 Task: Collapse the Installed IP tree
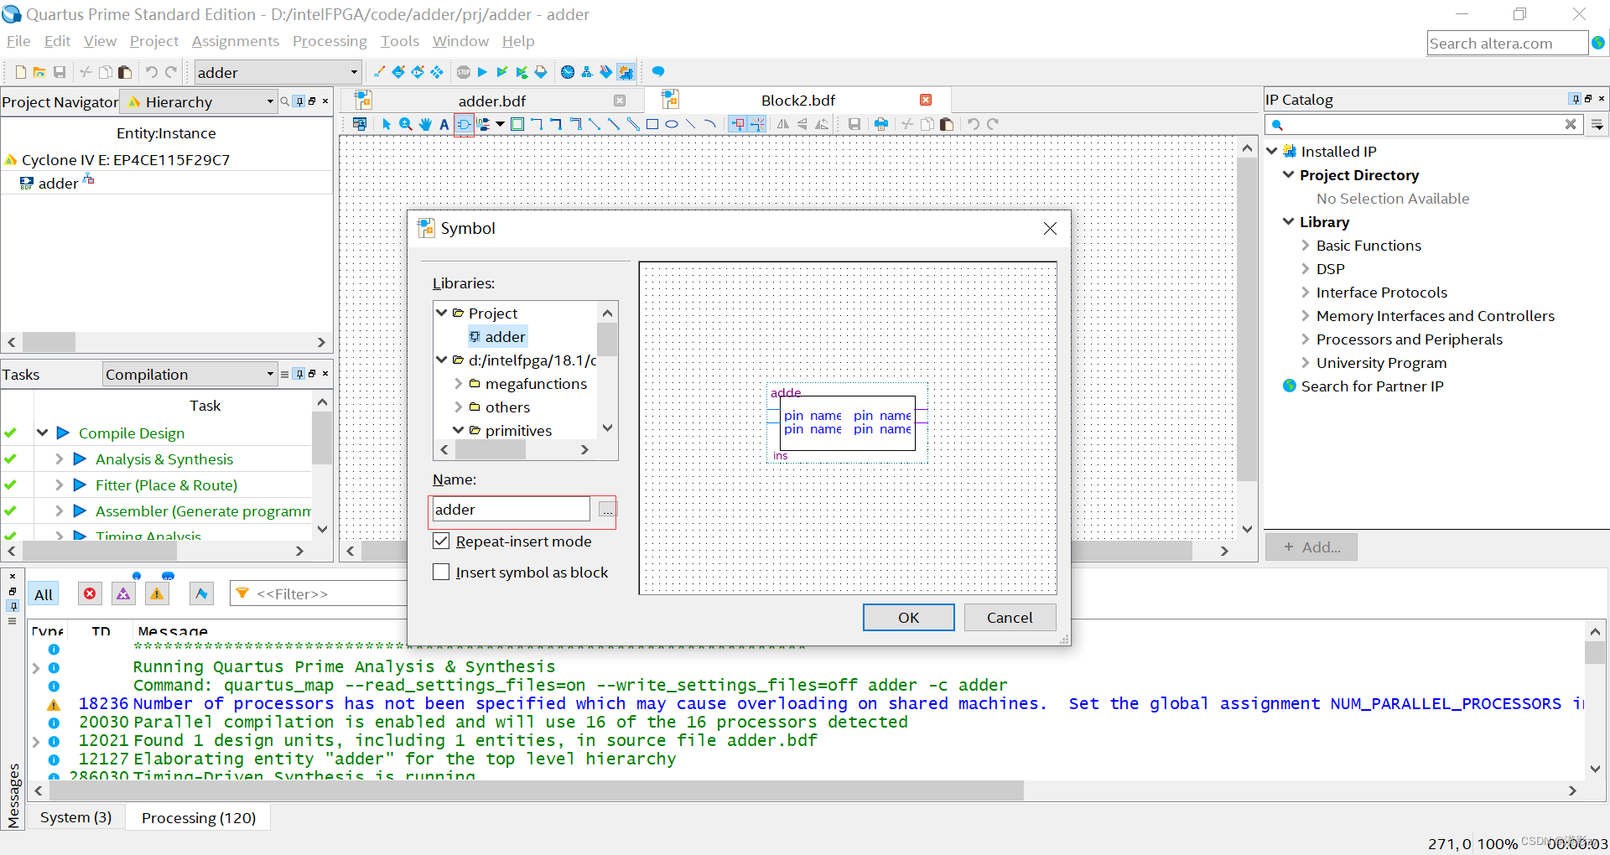pyautogui.click(x=1272, y=151)
